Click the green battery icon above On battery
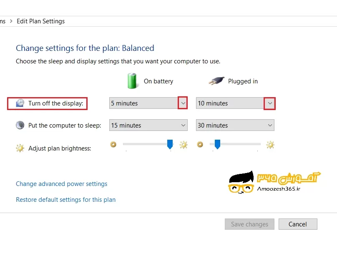 pyautogui.click(x=132, y=81)
